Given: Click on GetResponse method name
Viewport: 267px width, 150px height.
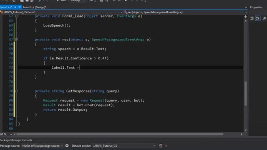Looking at the screenshot, I should pyautogui.click(x=78, y=91).
